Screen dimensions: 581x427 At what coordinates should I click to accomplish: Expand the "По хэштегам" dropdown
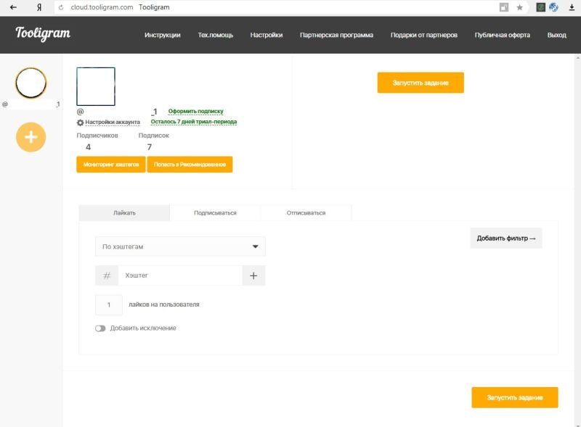180,246
